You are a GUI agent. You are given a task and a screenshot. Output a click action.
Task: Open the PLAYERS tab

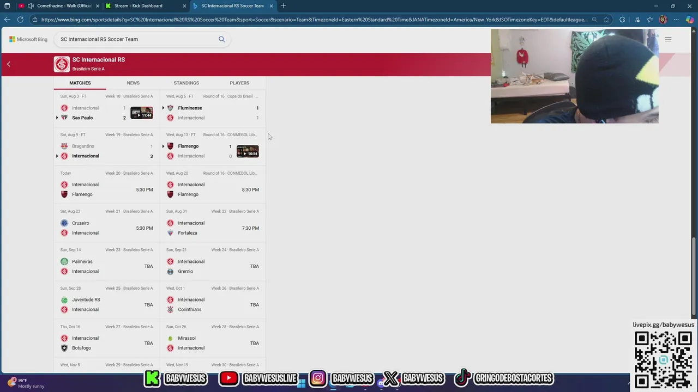[x=239, y=83]
